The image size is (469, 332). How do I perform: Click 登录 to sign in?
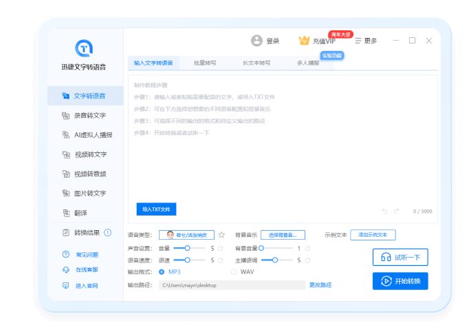point(273,41)
